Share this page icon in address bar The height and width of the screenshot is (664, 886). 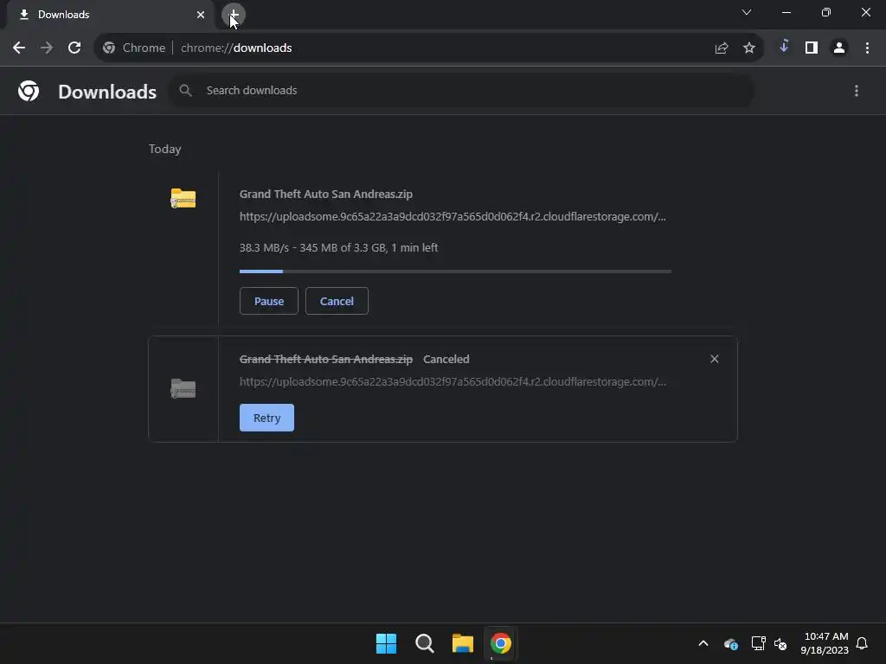click(722, 48)
